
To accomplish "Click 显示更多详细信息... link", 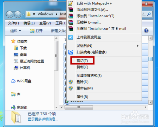I will 43,119.
